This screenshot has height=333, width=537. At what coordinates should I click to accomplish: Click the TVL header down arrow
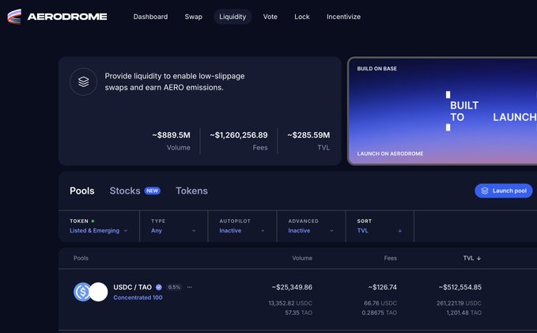[478, 259]
